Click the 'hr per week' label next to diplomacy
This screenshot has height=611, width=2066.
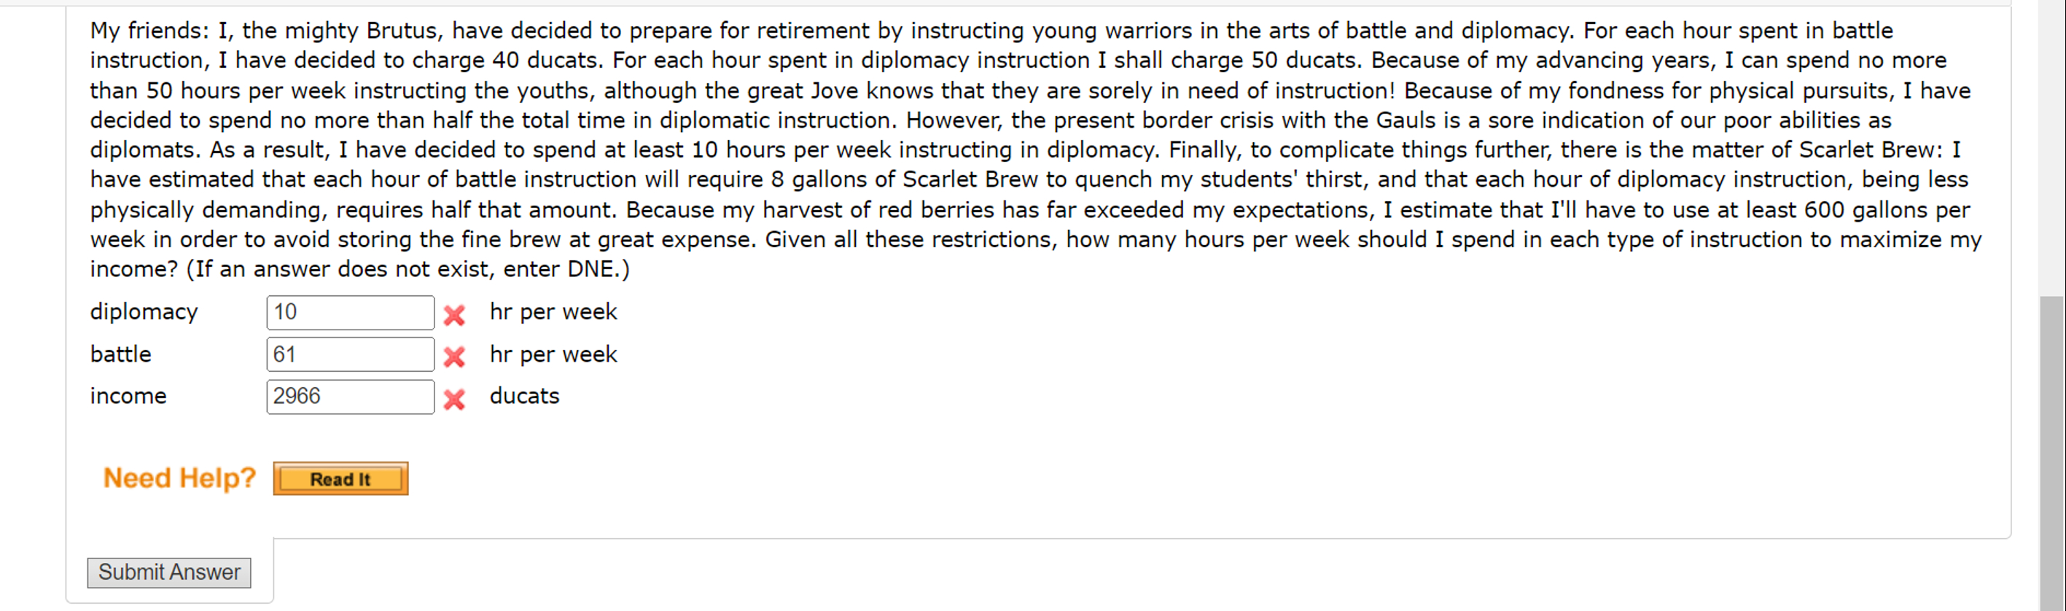click(x=553, y=312)
